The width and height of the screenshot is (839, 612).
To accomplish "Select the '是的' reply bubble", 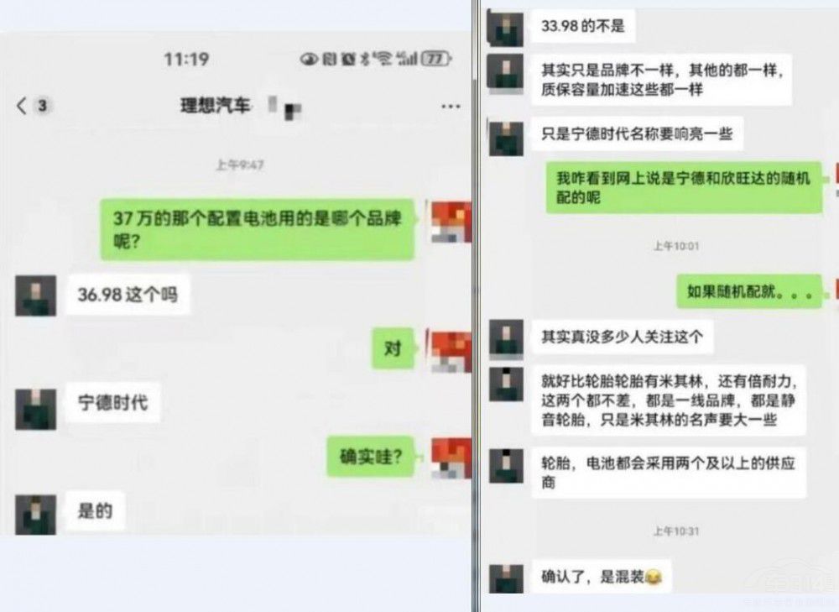I will click(96, 510).
